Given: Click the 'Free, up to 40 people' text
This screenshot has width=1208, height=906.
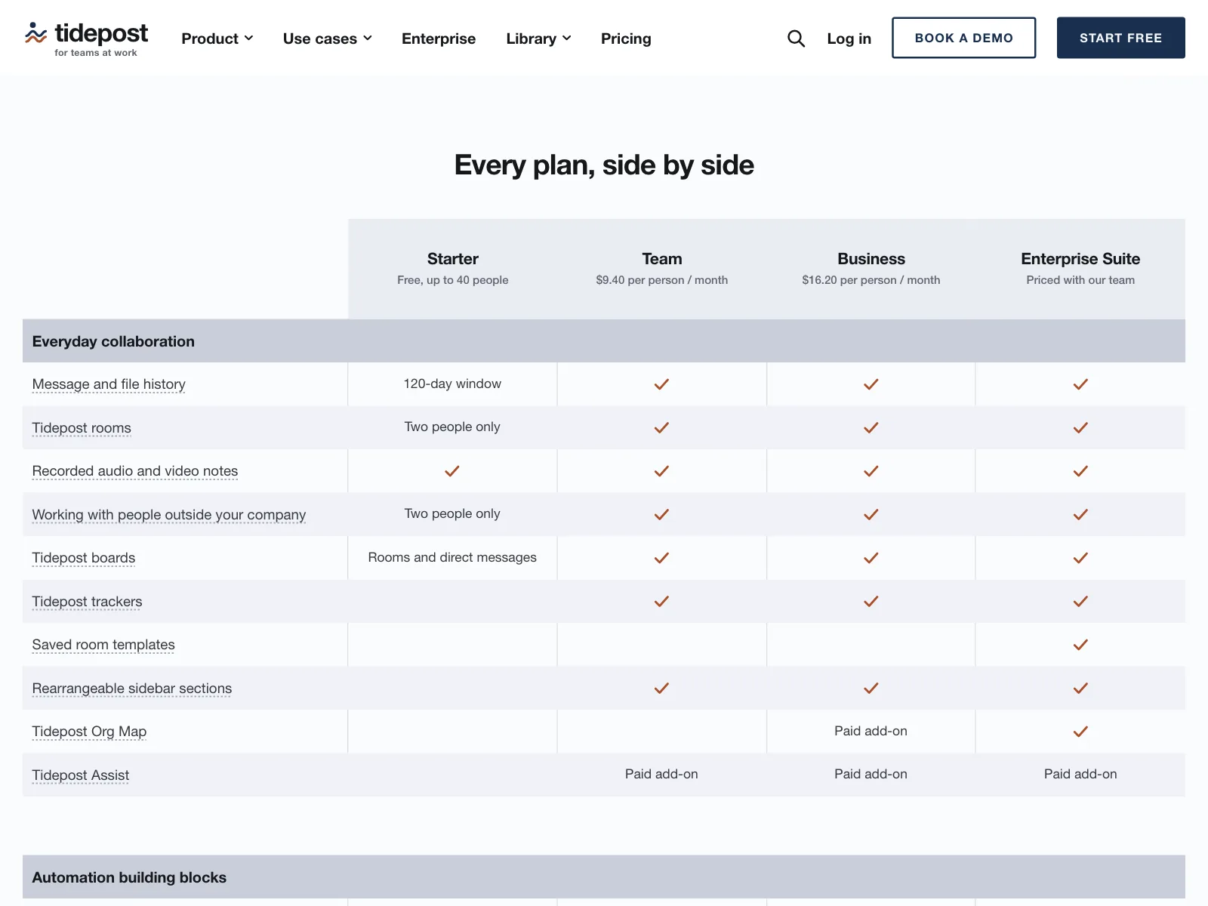Looking at the screenshot, I should [453, 280].
